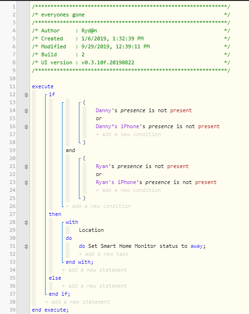This screenshot has width=249, height=314.
Task: Add a new condition on line 26
Action: click(x=98, y=206)
